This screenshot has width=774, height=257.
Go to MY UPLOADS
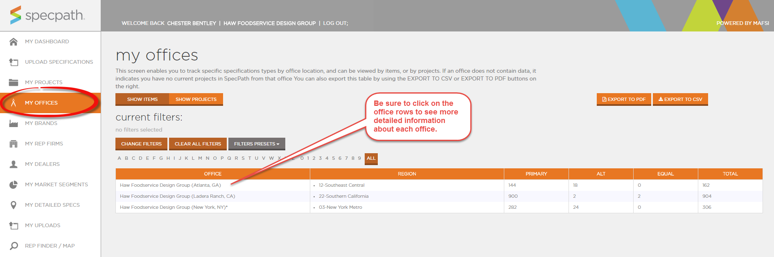[43, 226]
